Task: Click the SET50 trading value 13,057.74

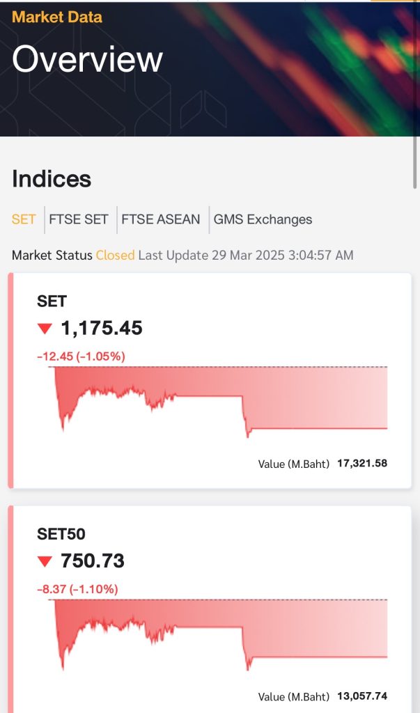Action: [361, 696]
